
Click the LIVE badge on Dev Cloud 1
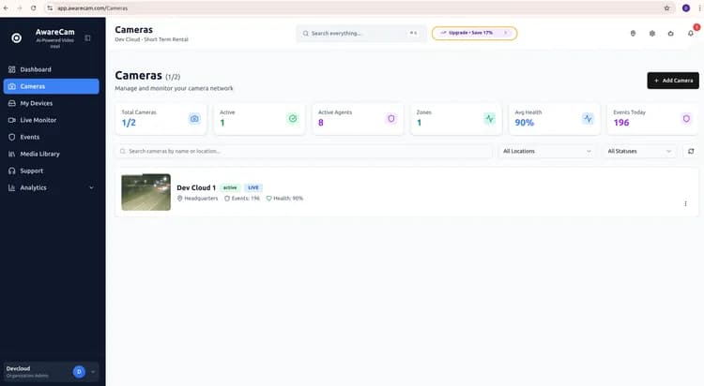(x=253, y=187)
